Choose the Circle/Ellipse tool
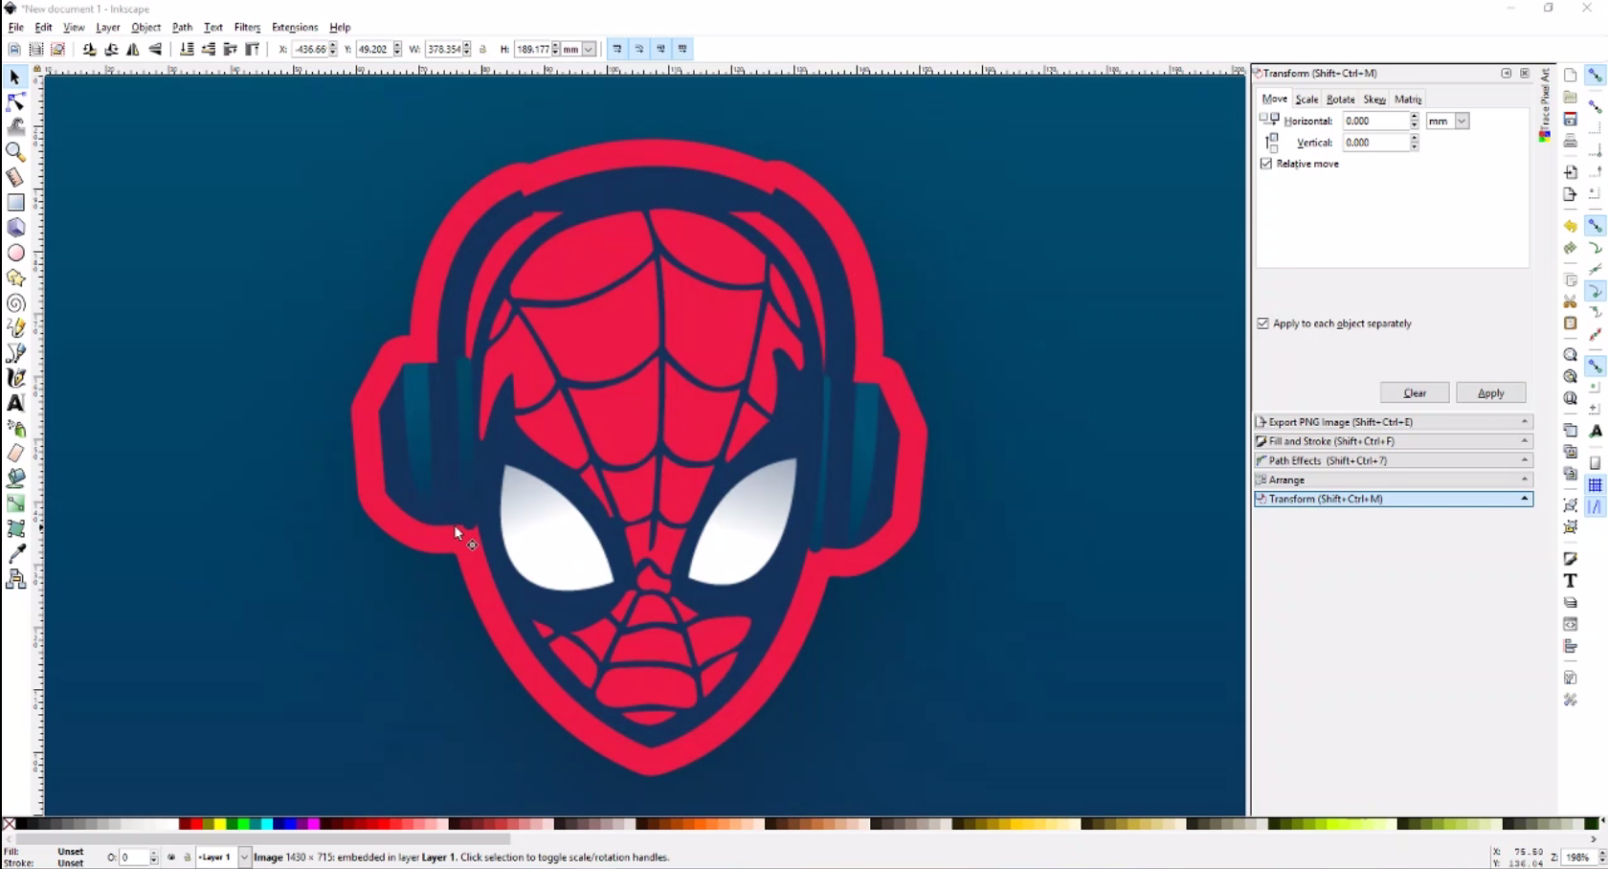The image size is (1608, 869). (x=15, y=253)
